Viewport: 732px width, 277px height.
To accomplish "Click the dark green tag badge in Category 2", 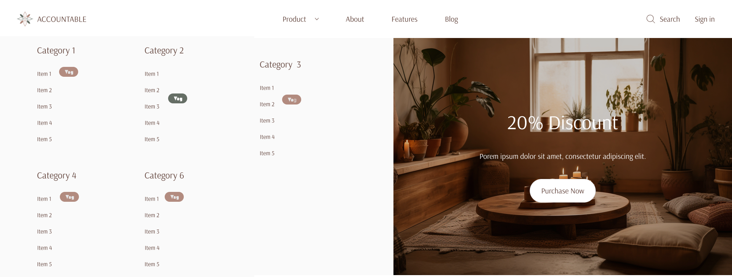I will (x=178, y=98).
